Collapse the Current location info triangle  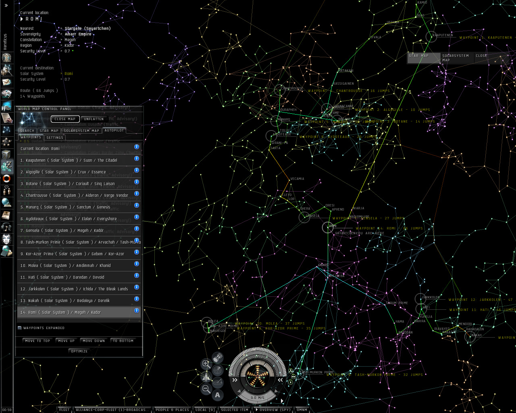(x=22, y=19)
